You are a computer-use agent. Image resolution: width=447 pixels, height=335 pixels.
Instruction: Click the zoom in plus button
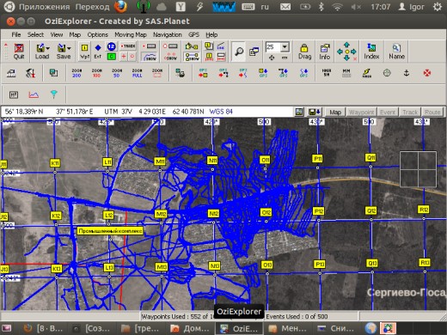coord(272,58)
